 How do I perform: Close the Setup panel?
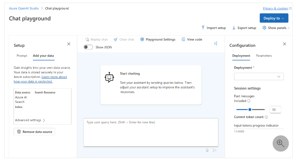pos(69,44)
